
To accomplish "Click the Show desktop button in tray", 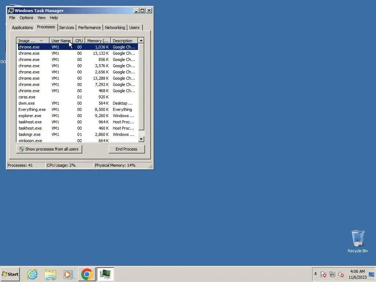I will coord(372,274).
